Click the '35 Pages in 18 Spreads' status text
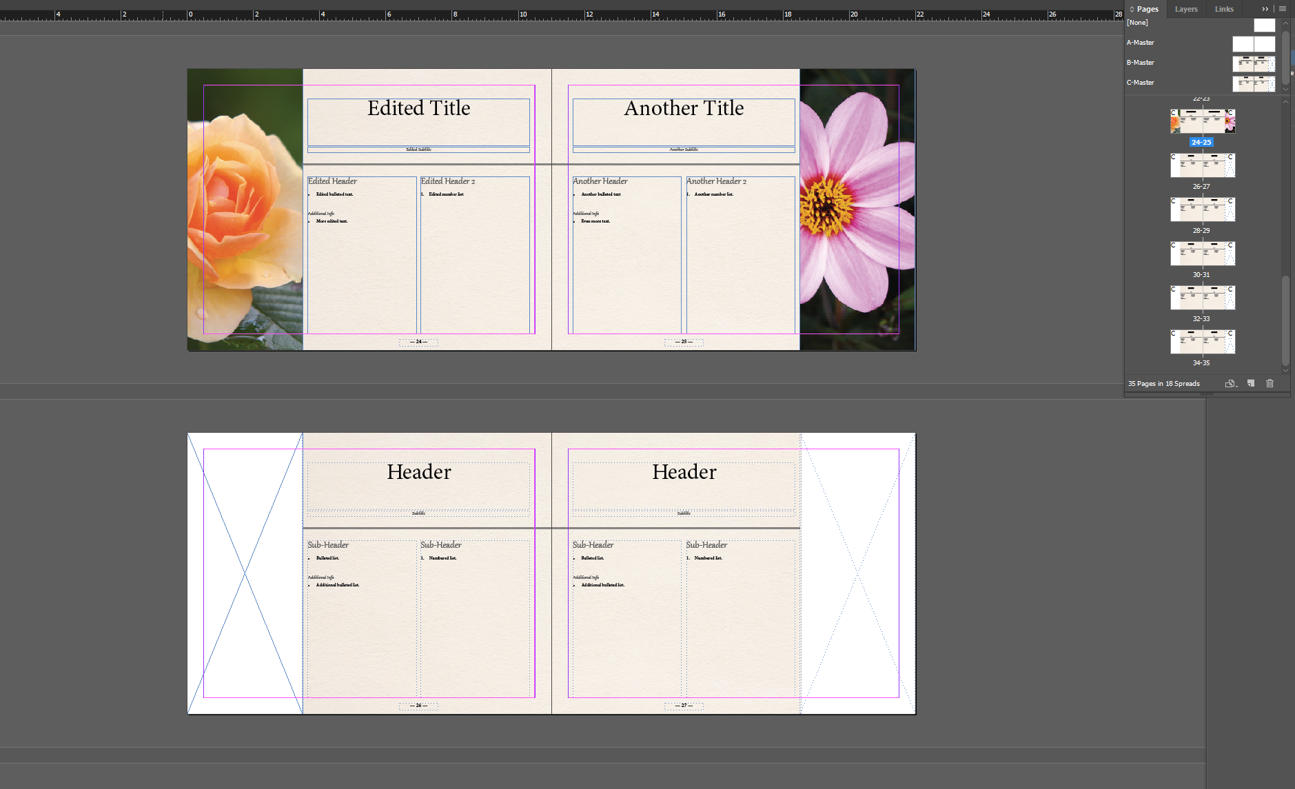This screenshot has height=789, width=1295. click(x=1163, y=384)
